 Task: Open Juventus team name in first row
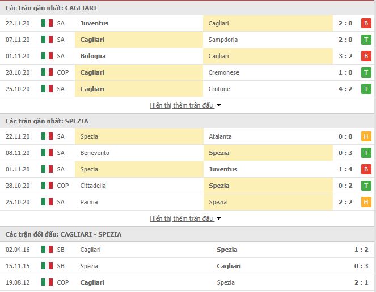click(94, 23)
